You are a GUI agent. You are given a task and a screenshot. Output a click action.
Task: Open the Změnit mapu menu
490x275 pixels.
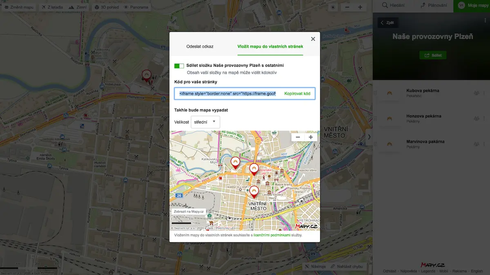click(19, 7)
